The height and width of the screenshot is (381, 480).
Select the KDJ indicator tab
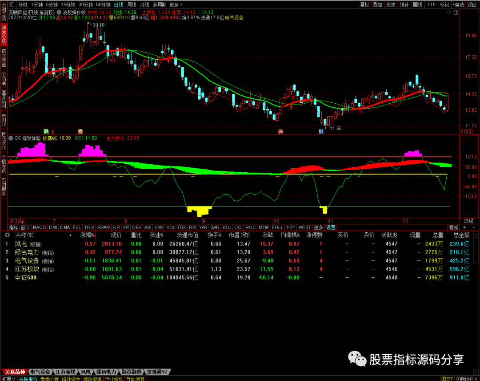(x=227, y=227)
